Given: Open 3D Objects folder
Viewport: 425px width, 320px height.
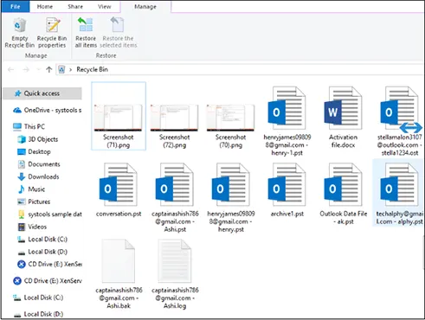Looking at the screenshot, I should point(38,139).
